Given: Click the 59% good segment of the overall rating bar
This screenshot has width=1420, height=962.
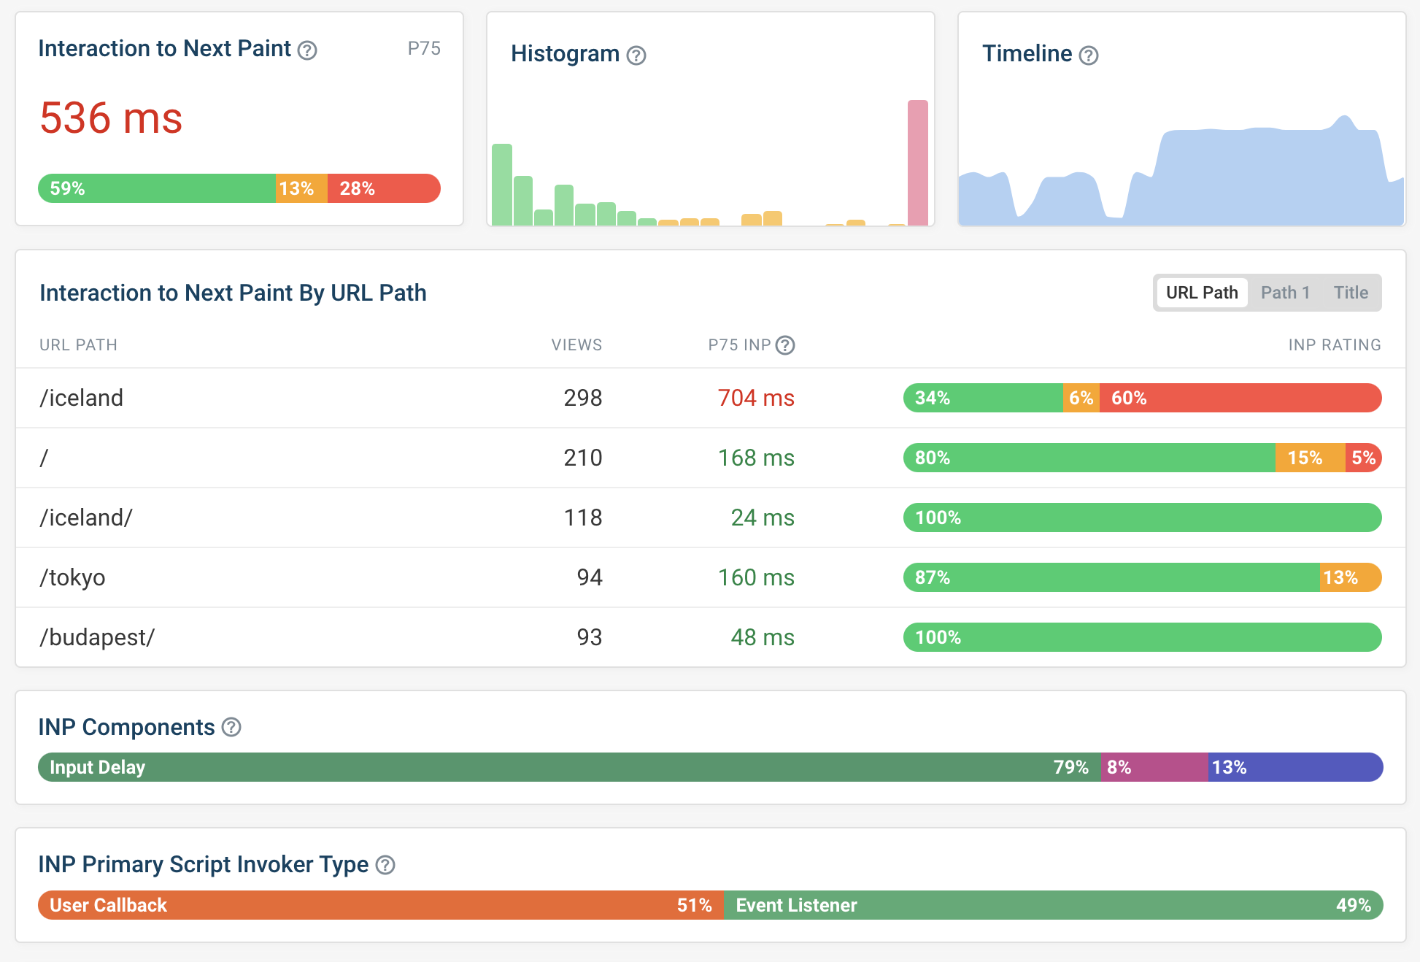Looking at the screenshot, I should (x=156, y=188).
